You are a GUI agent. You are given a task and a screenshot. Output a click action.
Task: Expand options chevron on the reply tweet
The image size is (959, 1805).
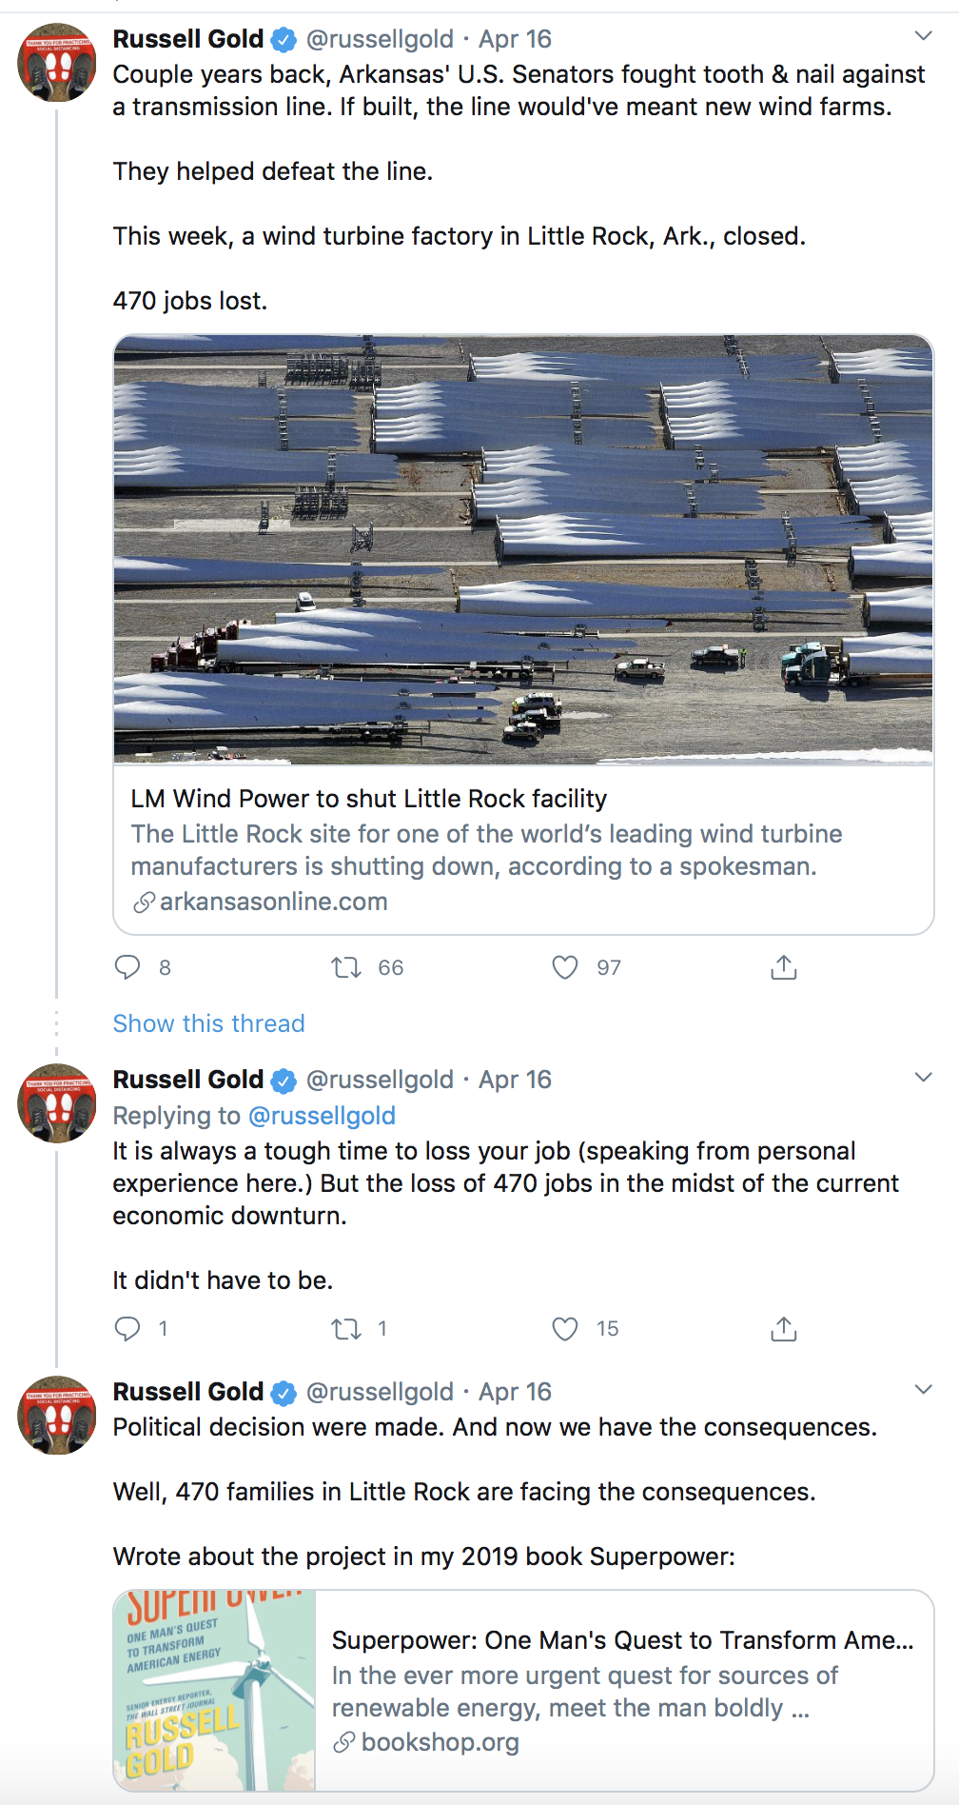(x=923, y=1077)
